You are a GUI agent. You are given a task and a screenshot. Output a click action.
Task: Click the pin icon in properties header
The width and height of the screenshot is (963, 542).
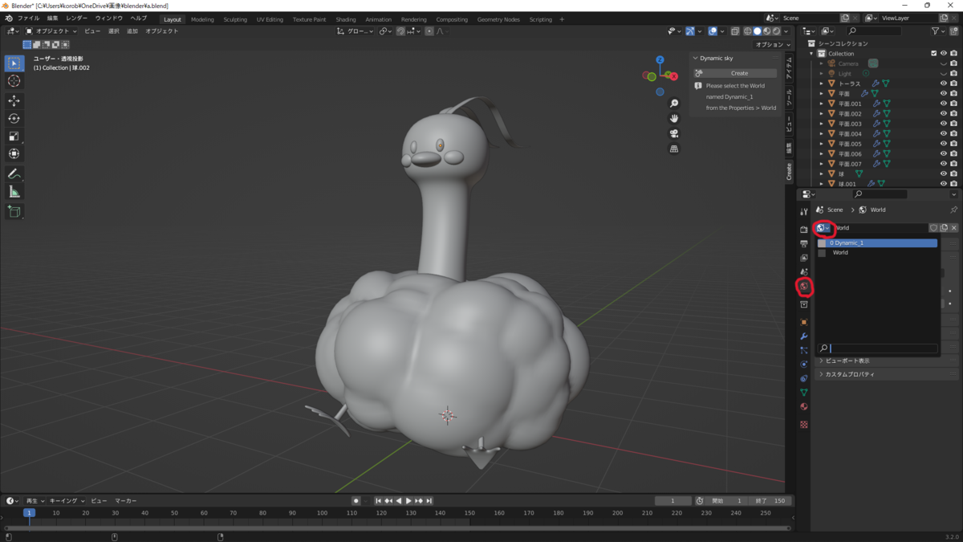953,210
